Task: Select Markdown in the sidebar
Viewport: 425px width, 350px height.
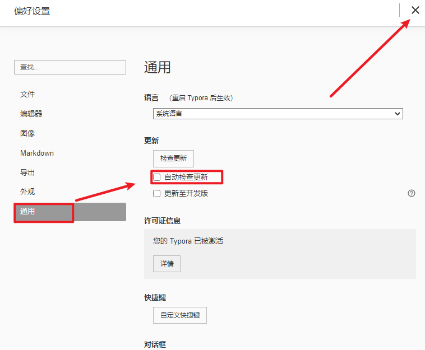Action: [x=37, y=153]
